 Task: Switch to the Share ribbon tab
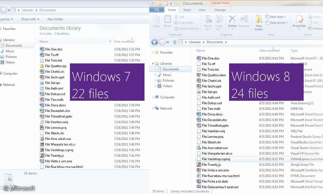pyautogui.click(x=187, y=10)
